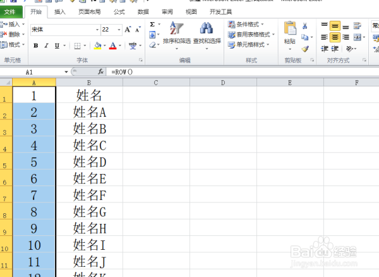
Task: Toggle underline formatting (U)
Action: tap(57, 45)
